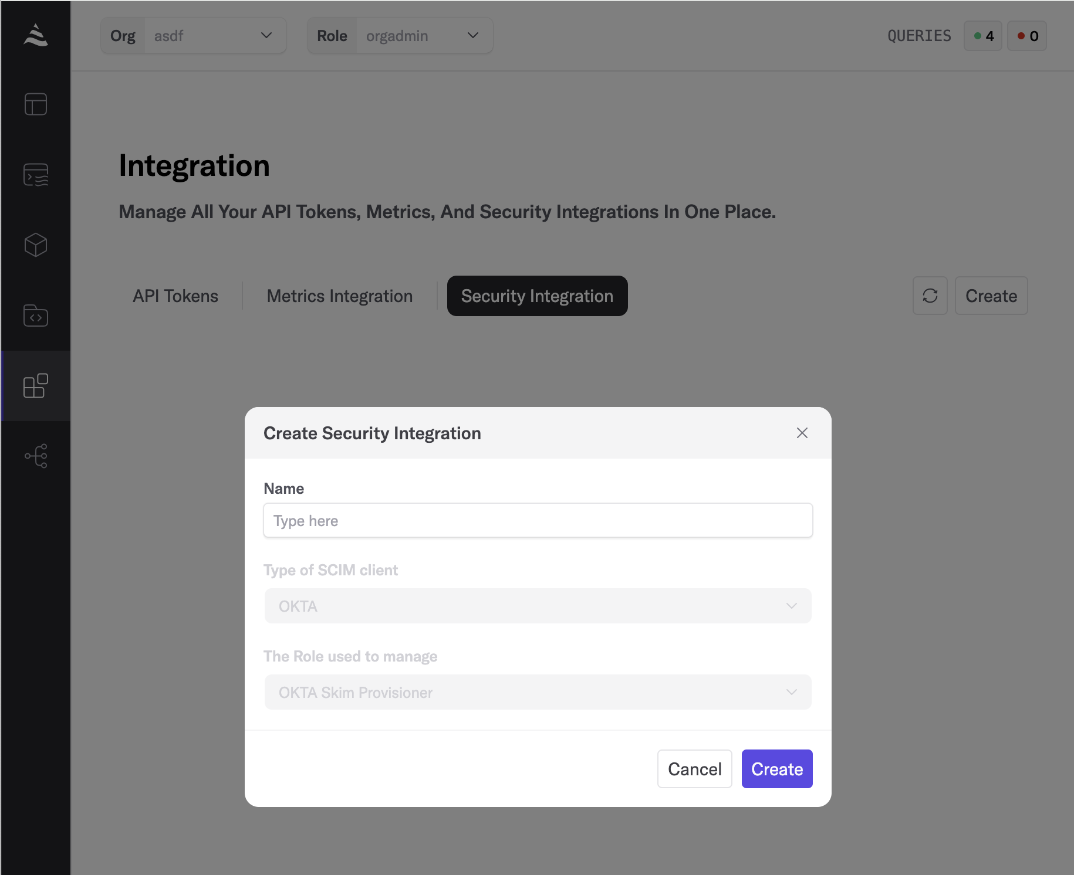Switch to the Metrics Integration tab
The width and height of the screenshot is (1074, 875).
pyautogui.click(x=340, y=296)
